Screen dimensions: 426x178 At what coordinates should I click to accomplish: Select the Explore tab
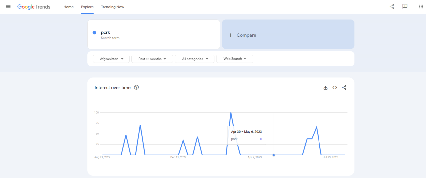click(x=87, y=7)
